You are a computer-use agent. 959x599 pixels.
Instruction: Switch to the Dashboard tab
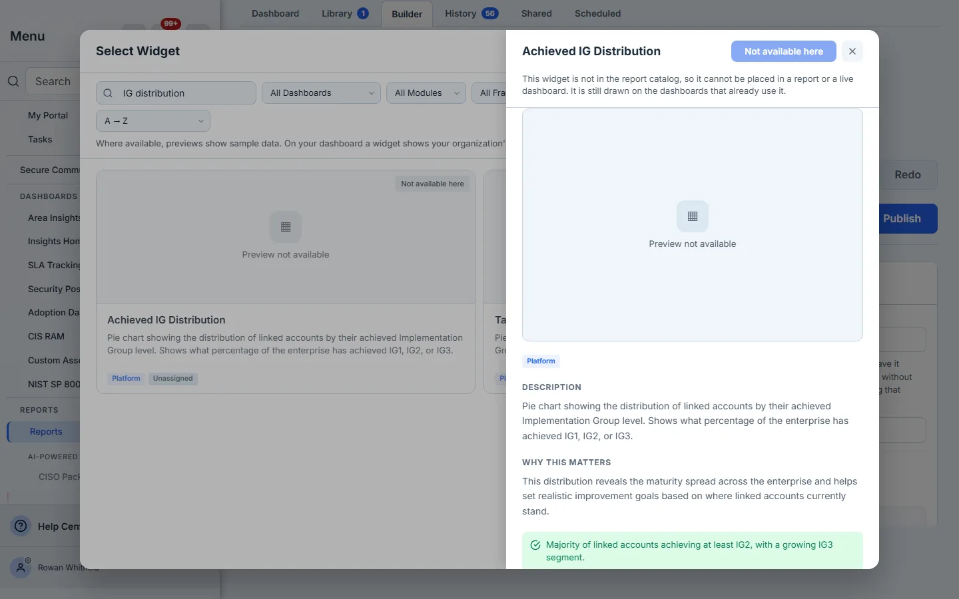tap(275, 13)
